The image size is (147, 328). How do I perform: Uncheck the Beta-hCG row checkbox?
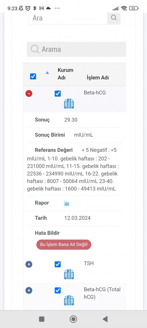pyautogui.click(x=58, y=93)
